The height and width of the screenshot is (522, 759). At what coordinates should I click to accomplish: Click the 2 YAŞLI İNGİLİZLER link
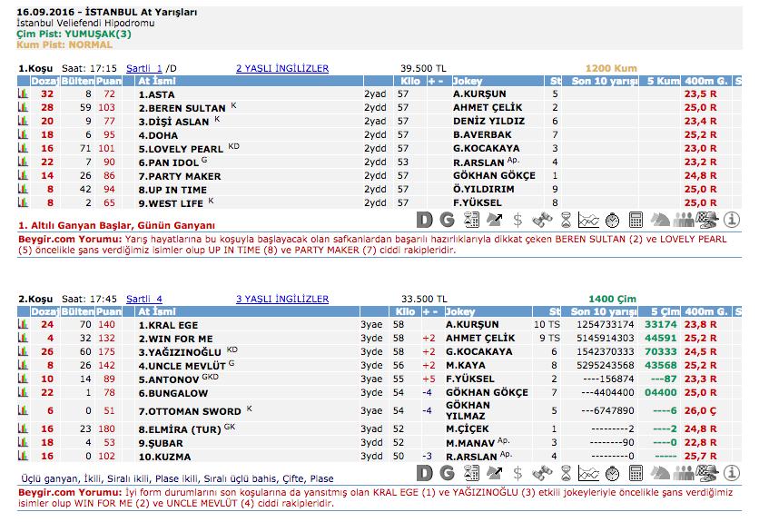click(282, 68)
